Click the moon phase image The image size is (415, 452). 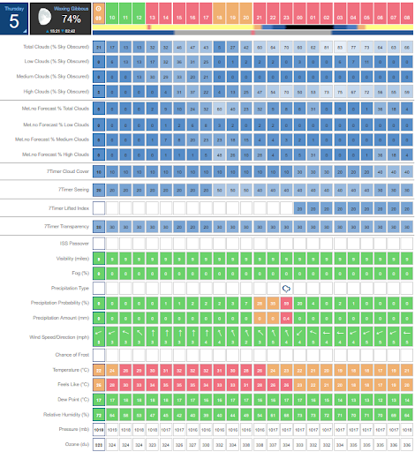click(45, 17)
